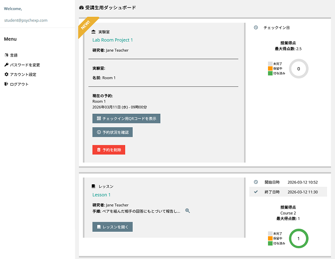
Task: Click the circular score indicator showing 1
Action: click(x=299, y=238)
